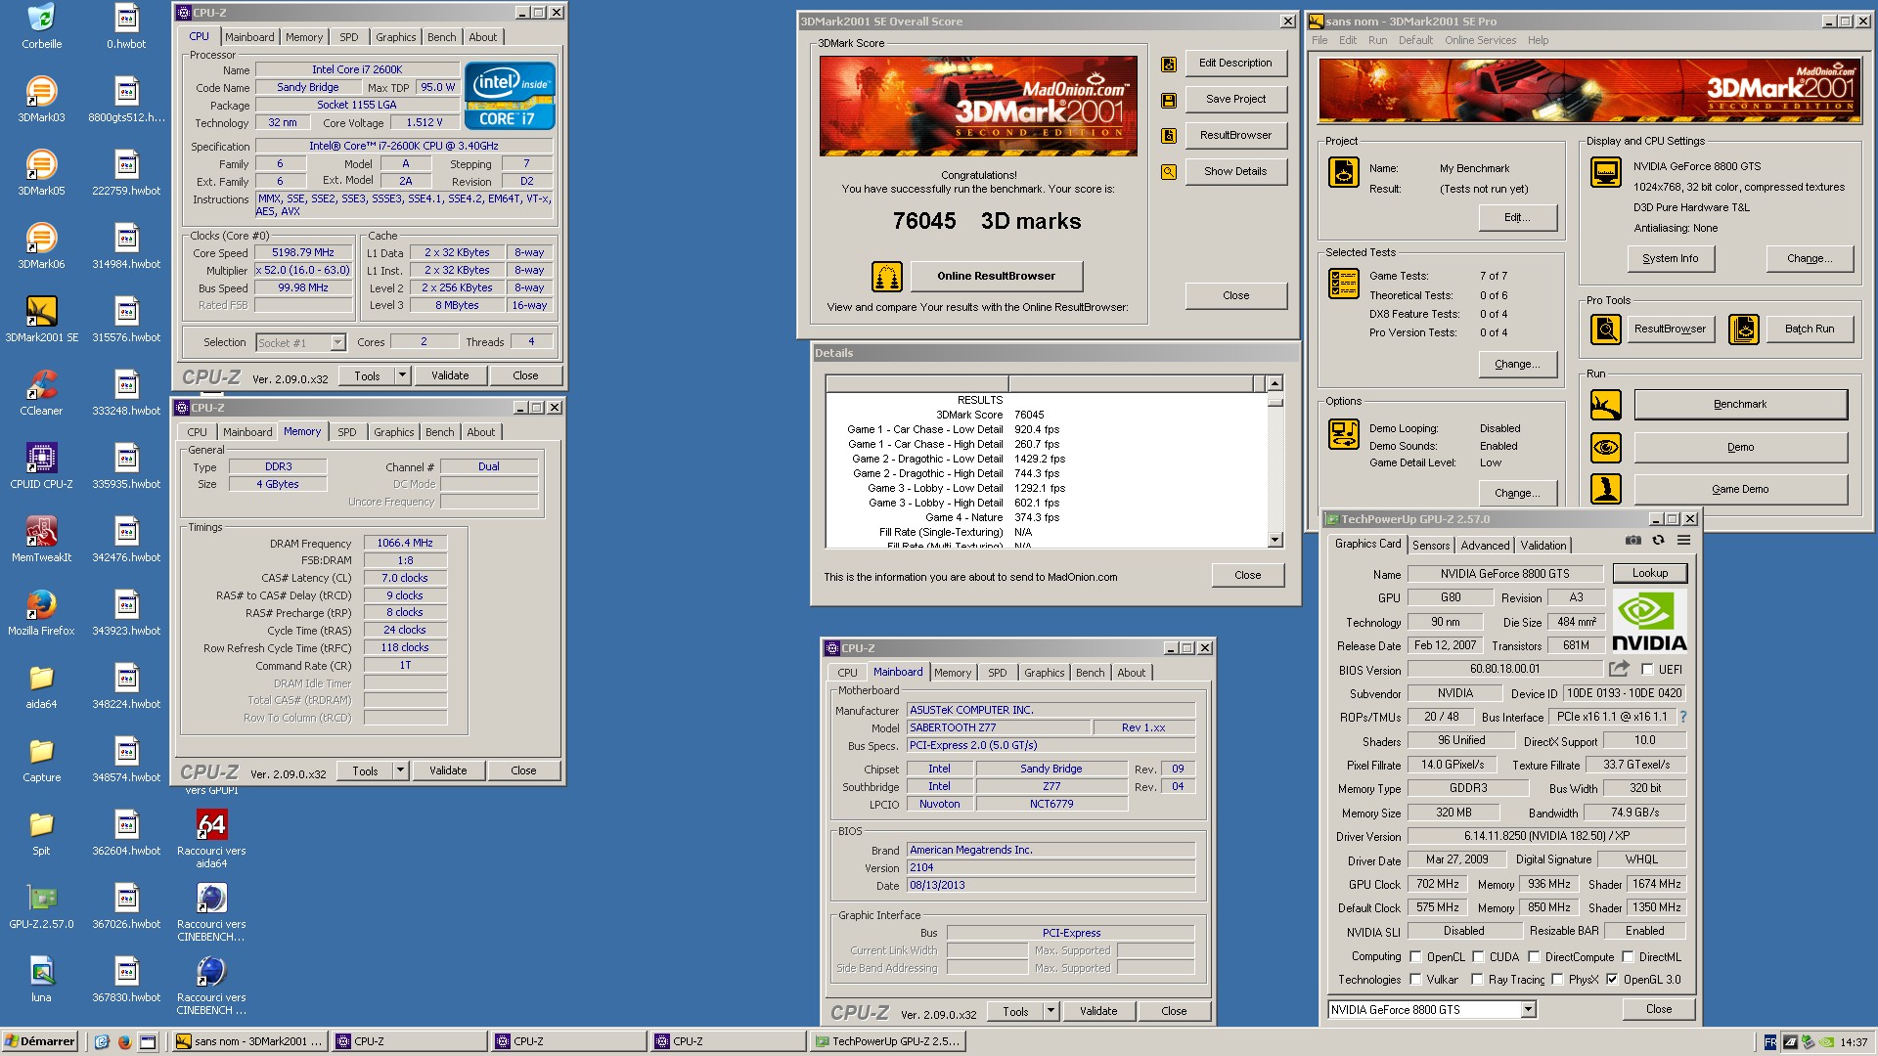Click the Validate button in CPU-Z CPU window
The height and width of the screenshot is (1056, 1878).
click(450, 376)
